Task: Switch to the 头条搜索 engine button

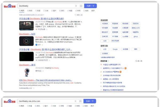Action: pyautogui.click(x=105, y=53)
